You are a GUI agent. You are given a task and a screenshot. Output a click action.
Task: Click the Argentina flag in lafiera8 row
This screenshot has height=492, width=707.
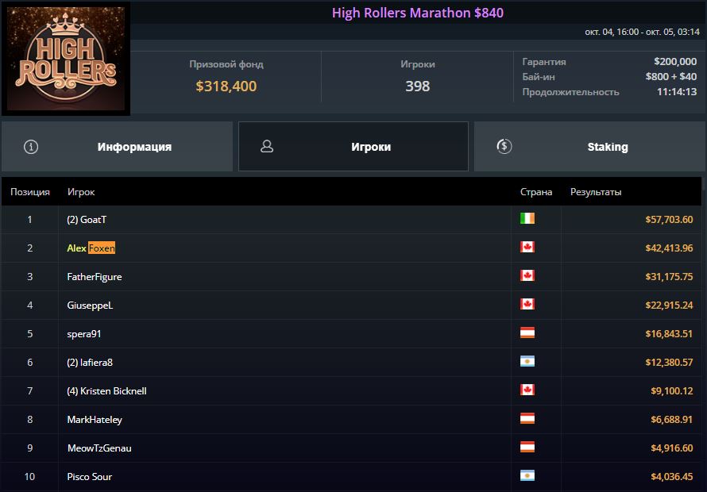tap(527, 361)
